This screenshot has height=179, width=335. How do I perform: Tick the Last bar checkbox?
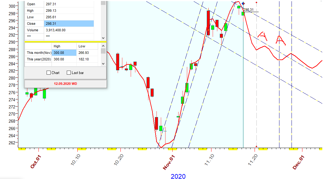coord(69,73)
